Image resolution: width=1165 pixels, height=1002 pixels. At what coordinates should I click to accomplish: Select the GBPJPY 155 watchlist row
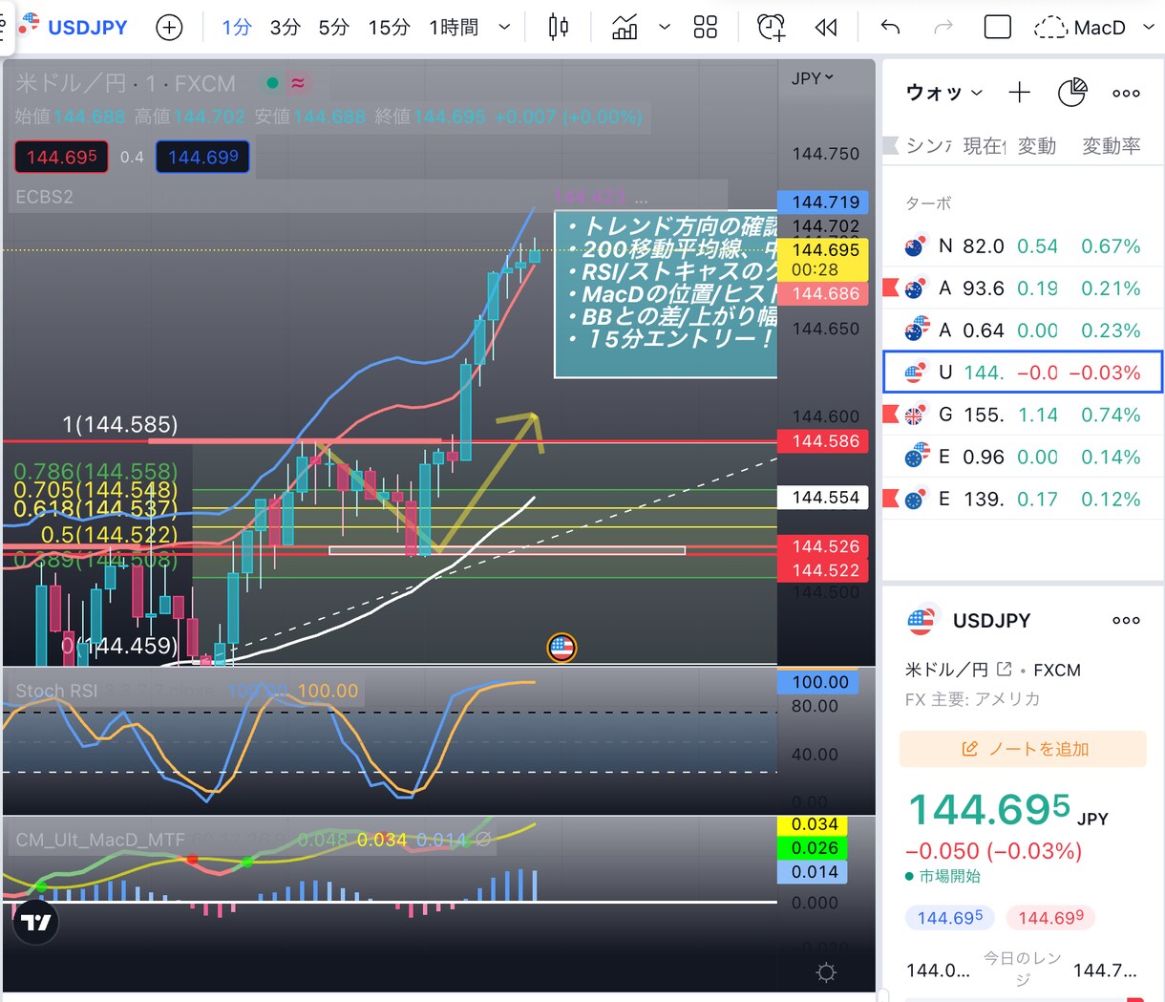pos(1023,415)
